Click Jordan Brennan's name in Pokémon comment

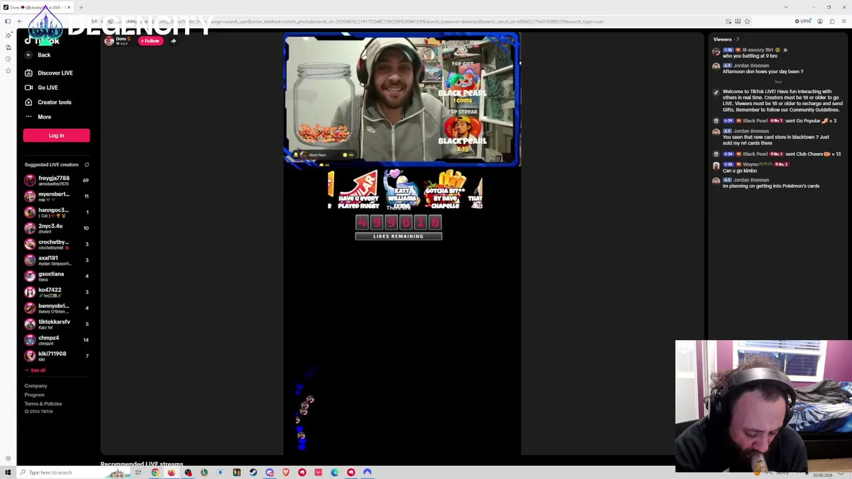(751, 180)
